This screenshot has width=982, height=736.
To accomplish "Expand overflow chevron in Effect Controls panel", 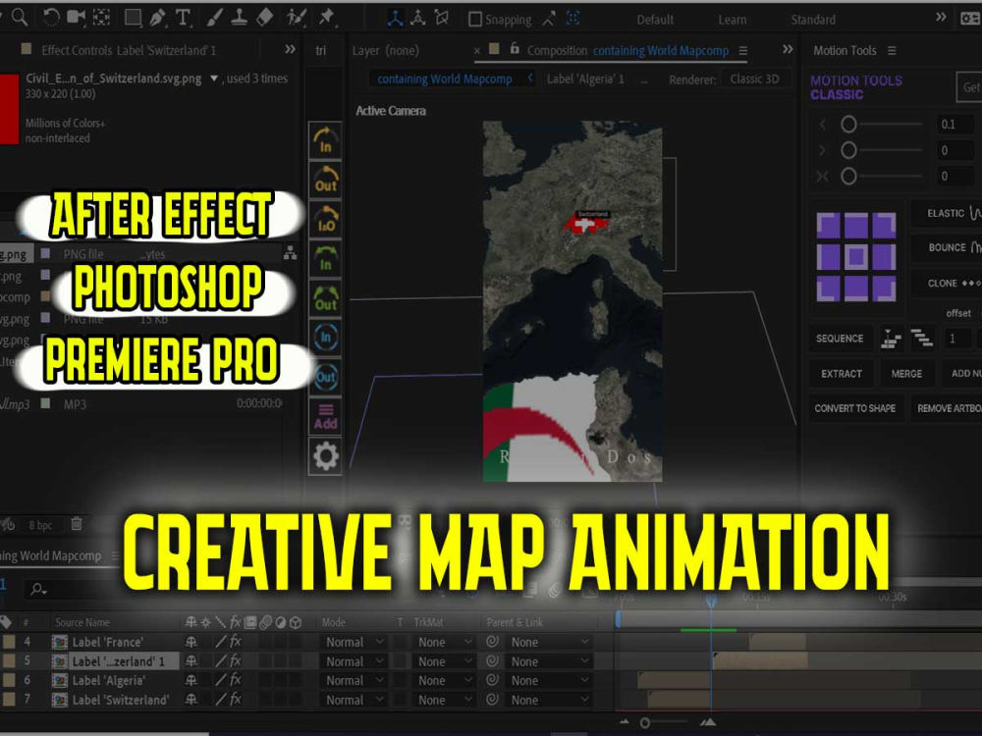I will click(290, 49).
